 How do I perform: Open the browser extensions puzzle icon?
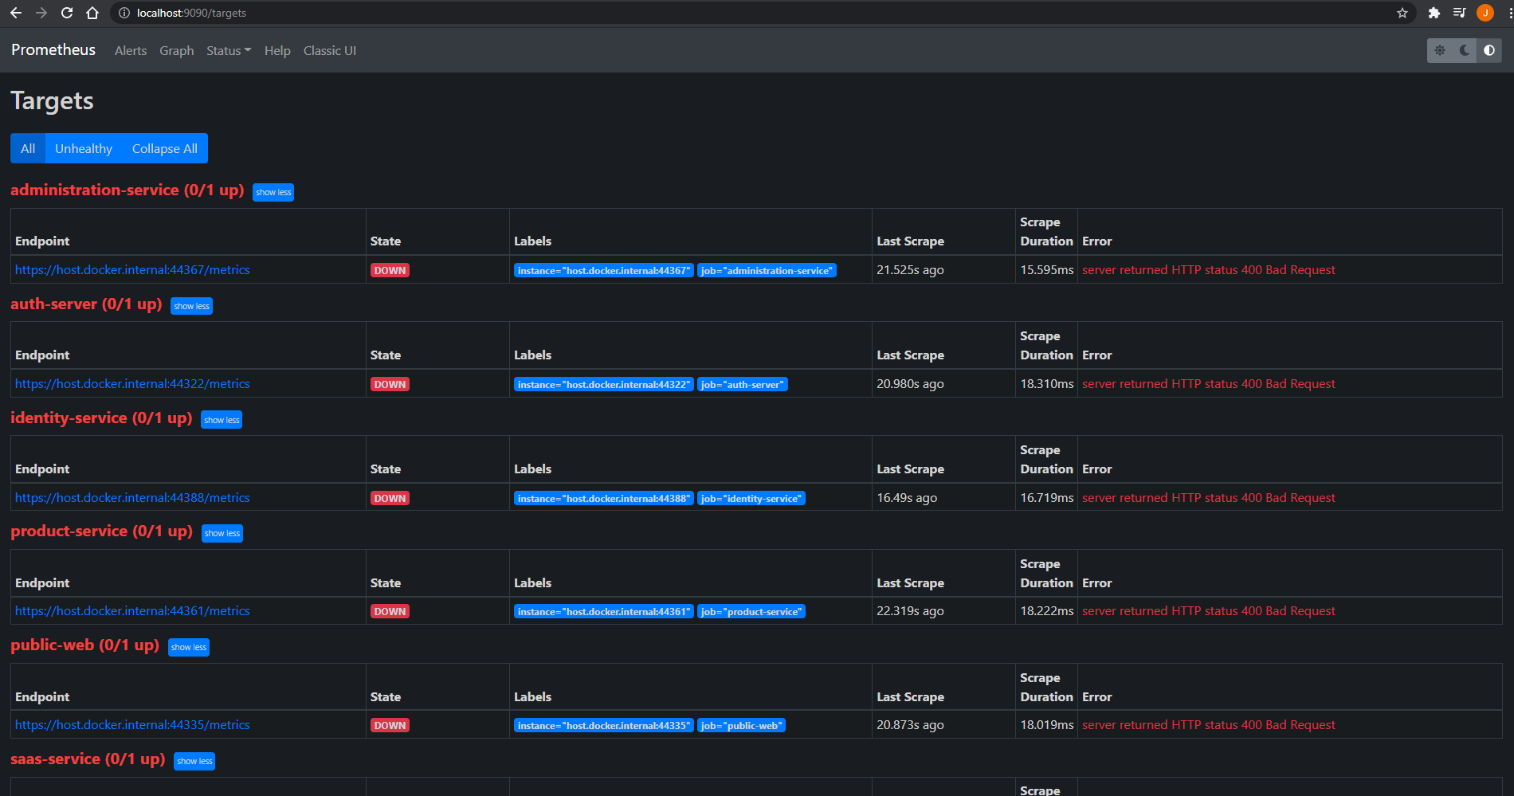tap(1434, 13)
